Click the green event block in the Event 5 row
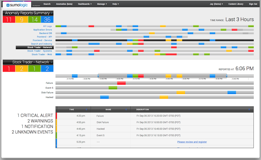Screen dimensions: 261x160 click(x=113, y=88)
